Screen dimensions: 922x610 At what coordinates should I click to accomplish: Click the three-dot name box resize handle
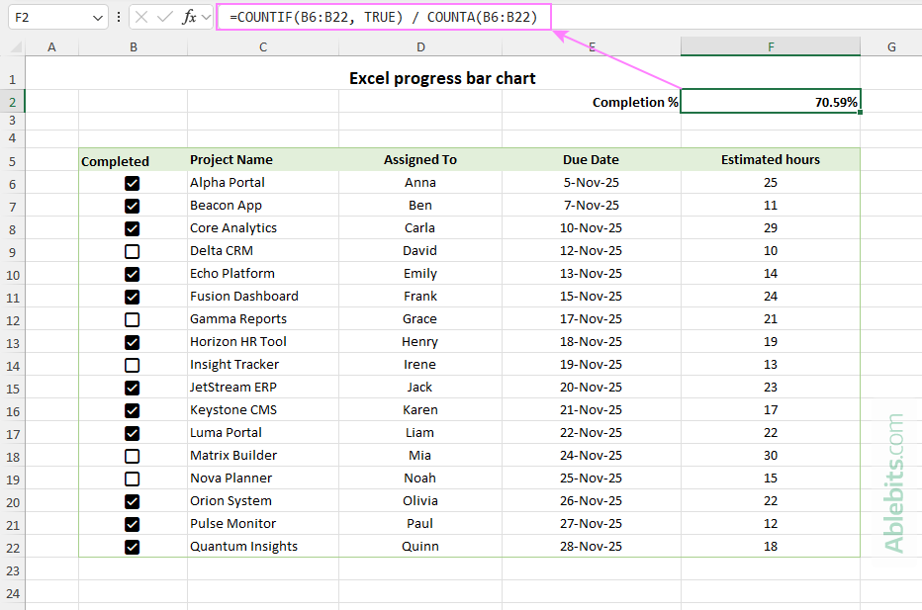(x=119, y=17)
